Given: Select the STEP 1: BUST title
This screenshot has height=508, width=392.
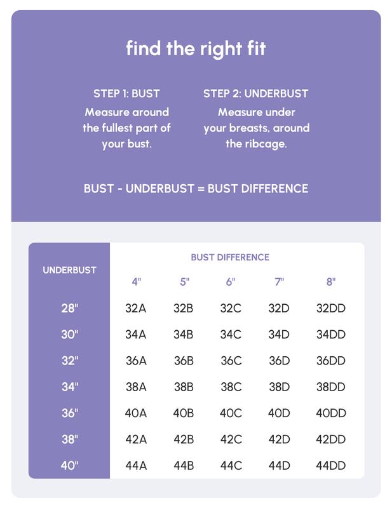Looking at the screenshot, I should [126, 93].
